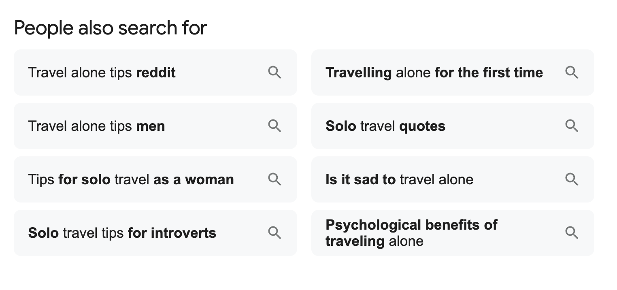
Task: Click the search icon beside Travel alone tips reddit
Action: click(x=274, y=72)
